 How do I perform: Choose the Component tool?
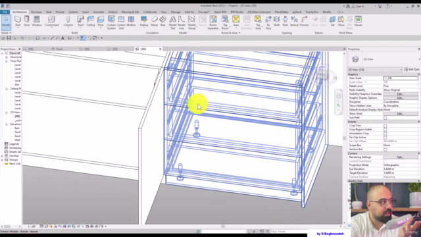(51, 21)
